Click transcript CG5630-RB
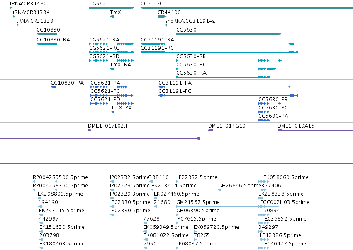The width and height of the screenshot is (353, 250). pyautogui.click(x=229, y=61)
